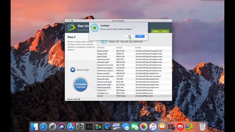Click the Osx Uninstaller logo

(71, 27)
